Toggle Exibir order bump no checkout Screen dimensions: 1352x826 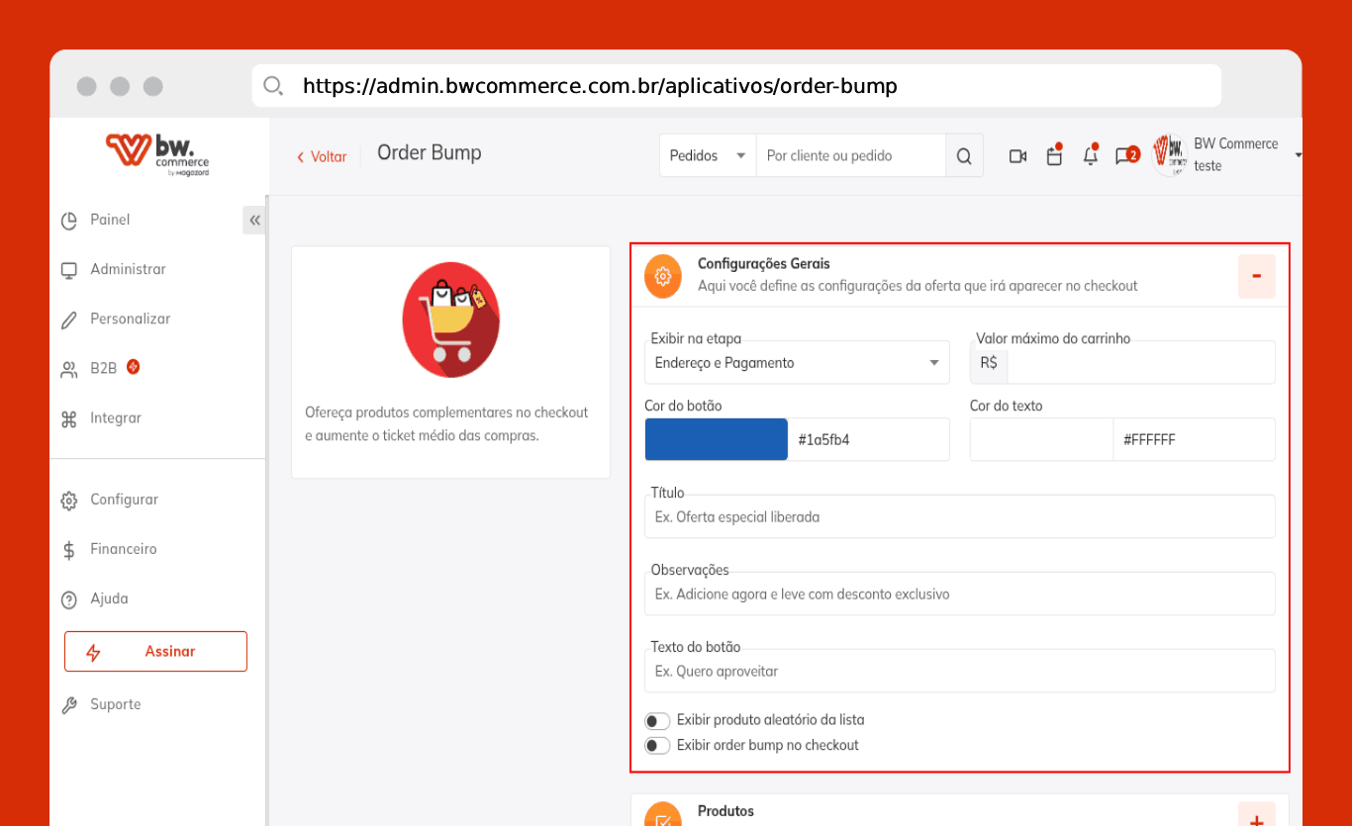tap(657, 746)
